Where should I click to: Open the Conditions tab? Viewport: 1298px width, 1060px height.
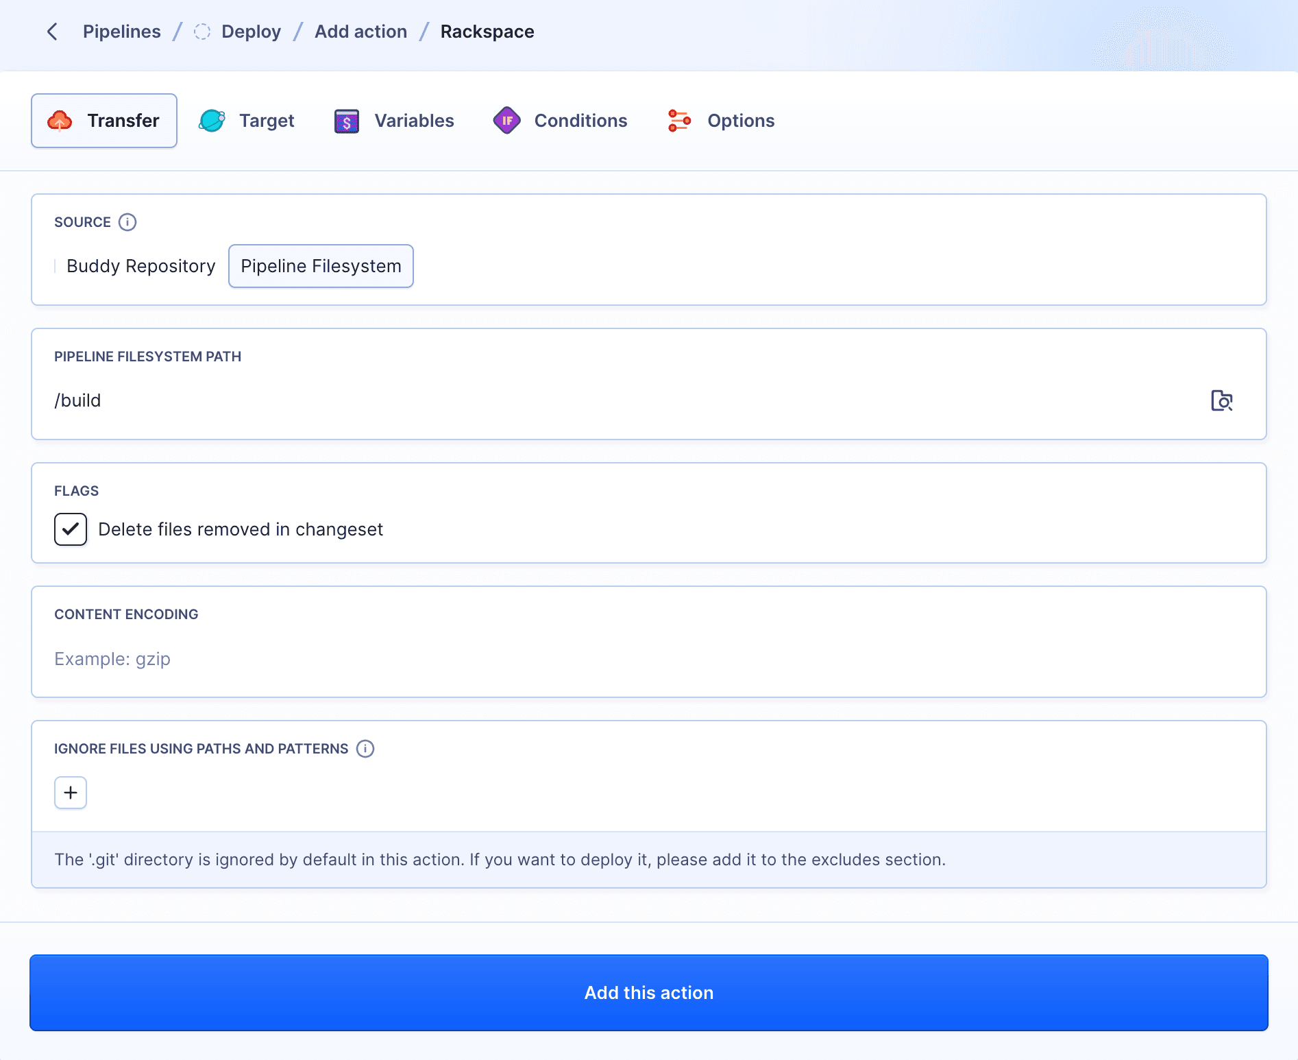coord(560,121)
